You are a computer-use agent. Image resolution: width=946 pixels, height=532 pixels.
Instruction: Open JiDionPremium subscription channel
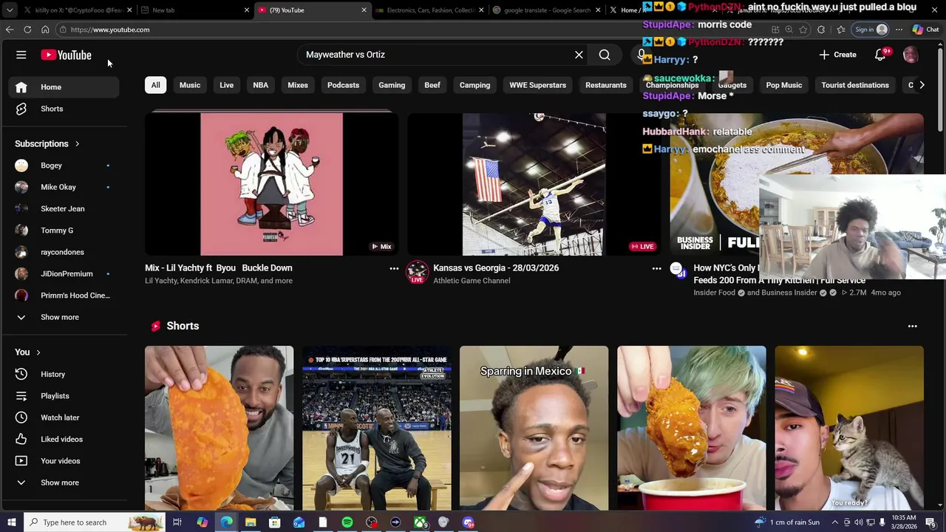pyautogui.click(x=64, y=274)
